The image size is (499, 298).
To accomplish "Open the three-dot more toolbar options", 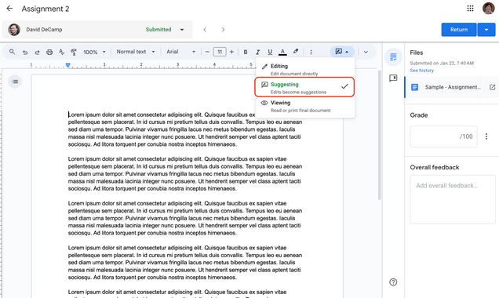I will (x=311, y=52).
